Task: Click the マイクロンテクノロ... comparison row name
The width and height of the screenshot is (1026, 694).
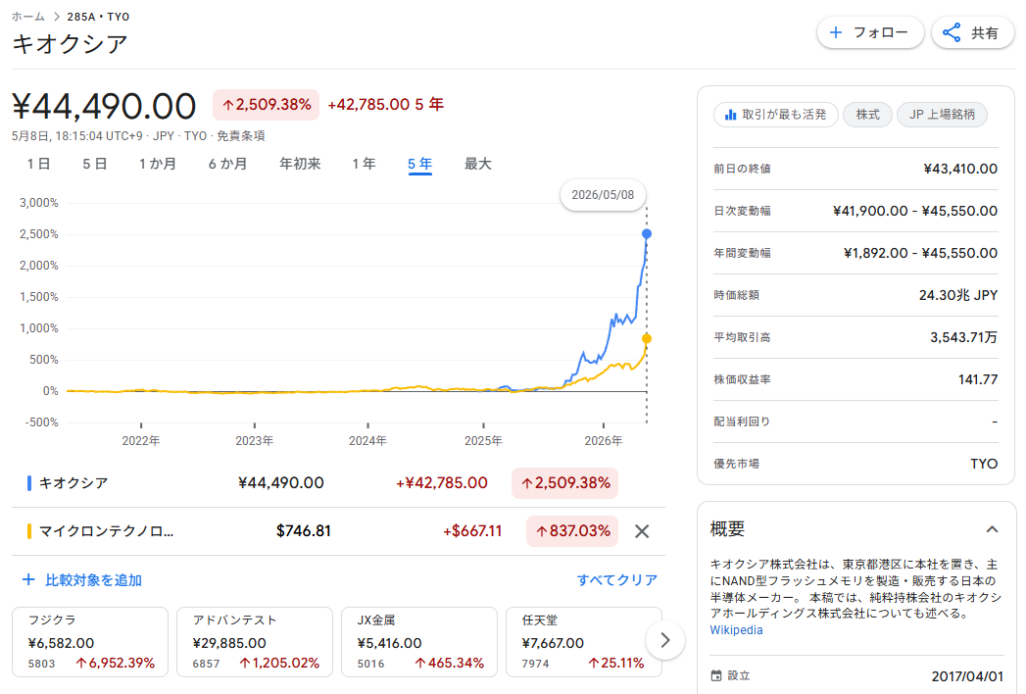Action: 106,531
